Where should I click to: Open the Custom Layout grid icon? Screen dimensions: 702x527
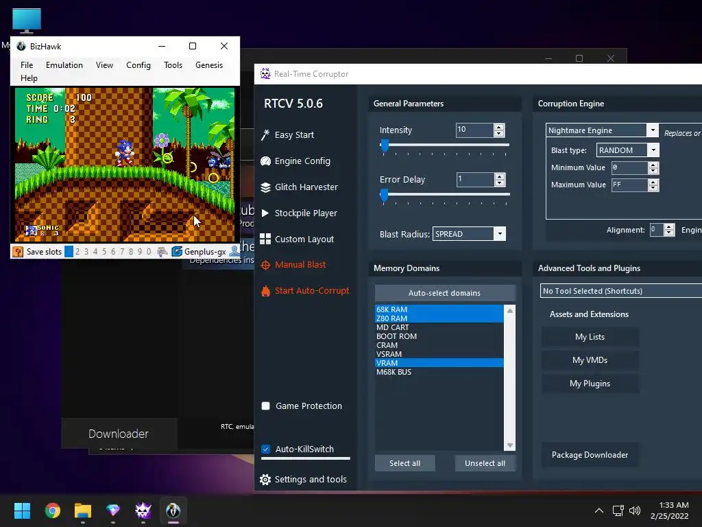pos(265,239)
